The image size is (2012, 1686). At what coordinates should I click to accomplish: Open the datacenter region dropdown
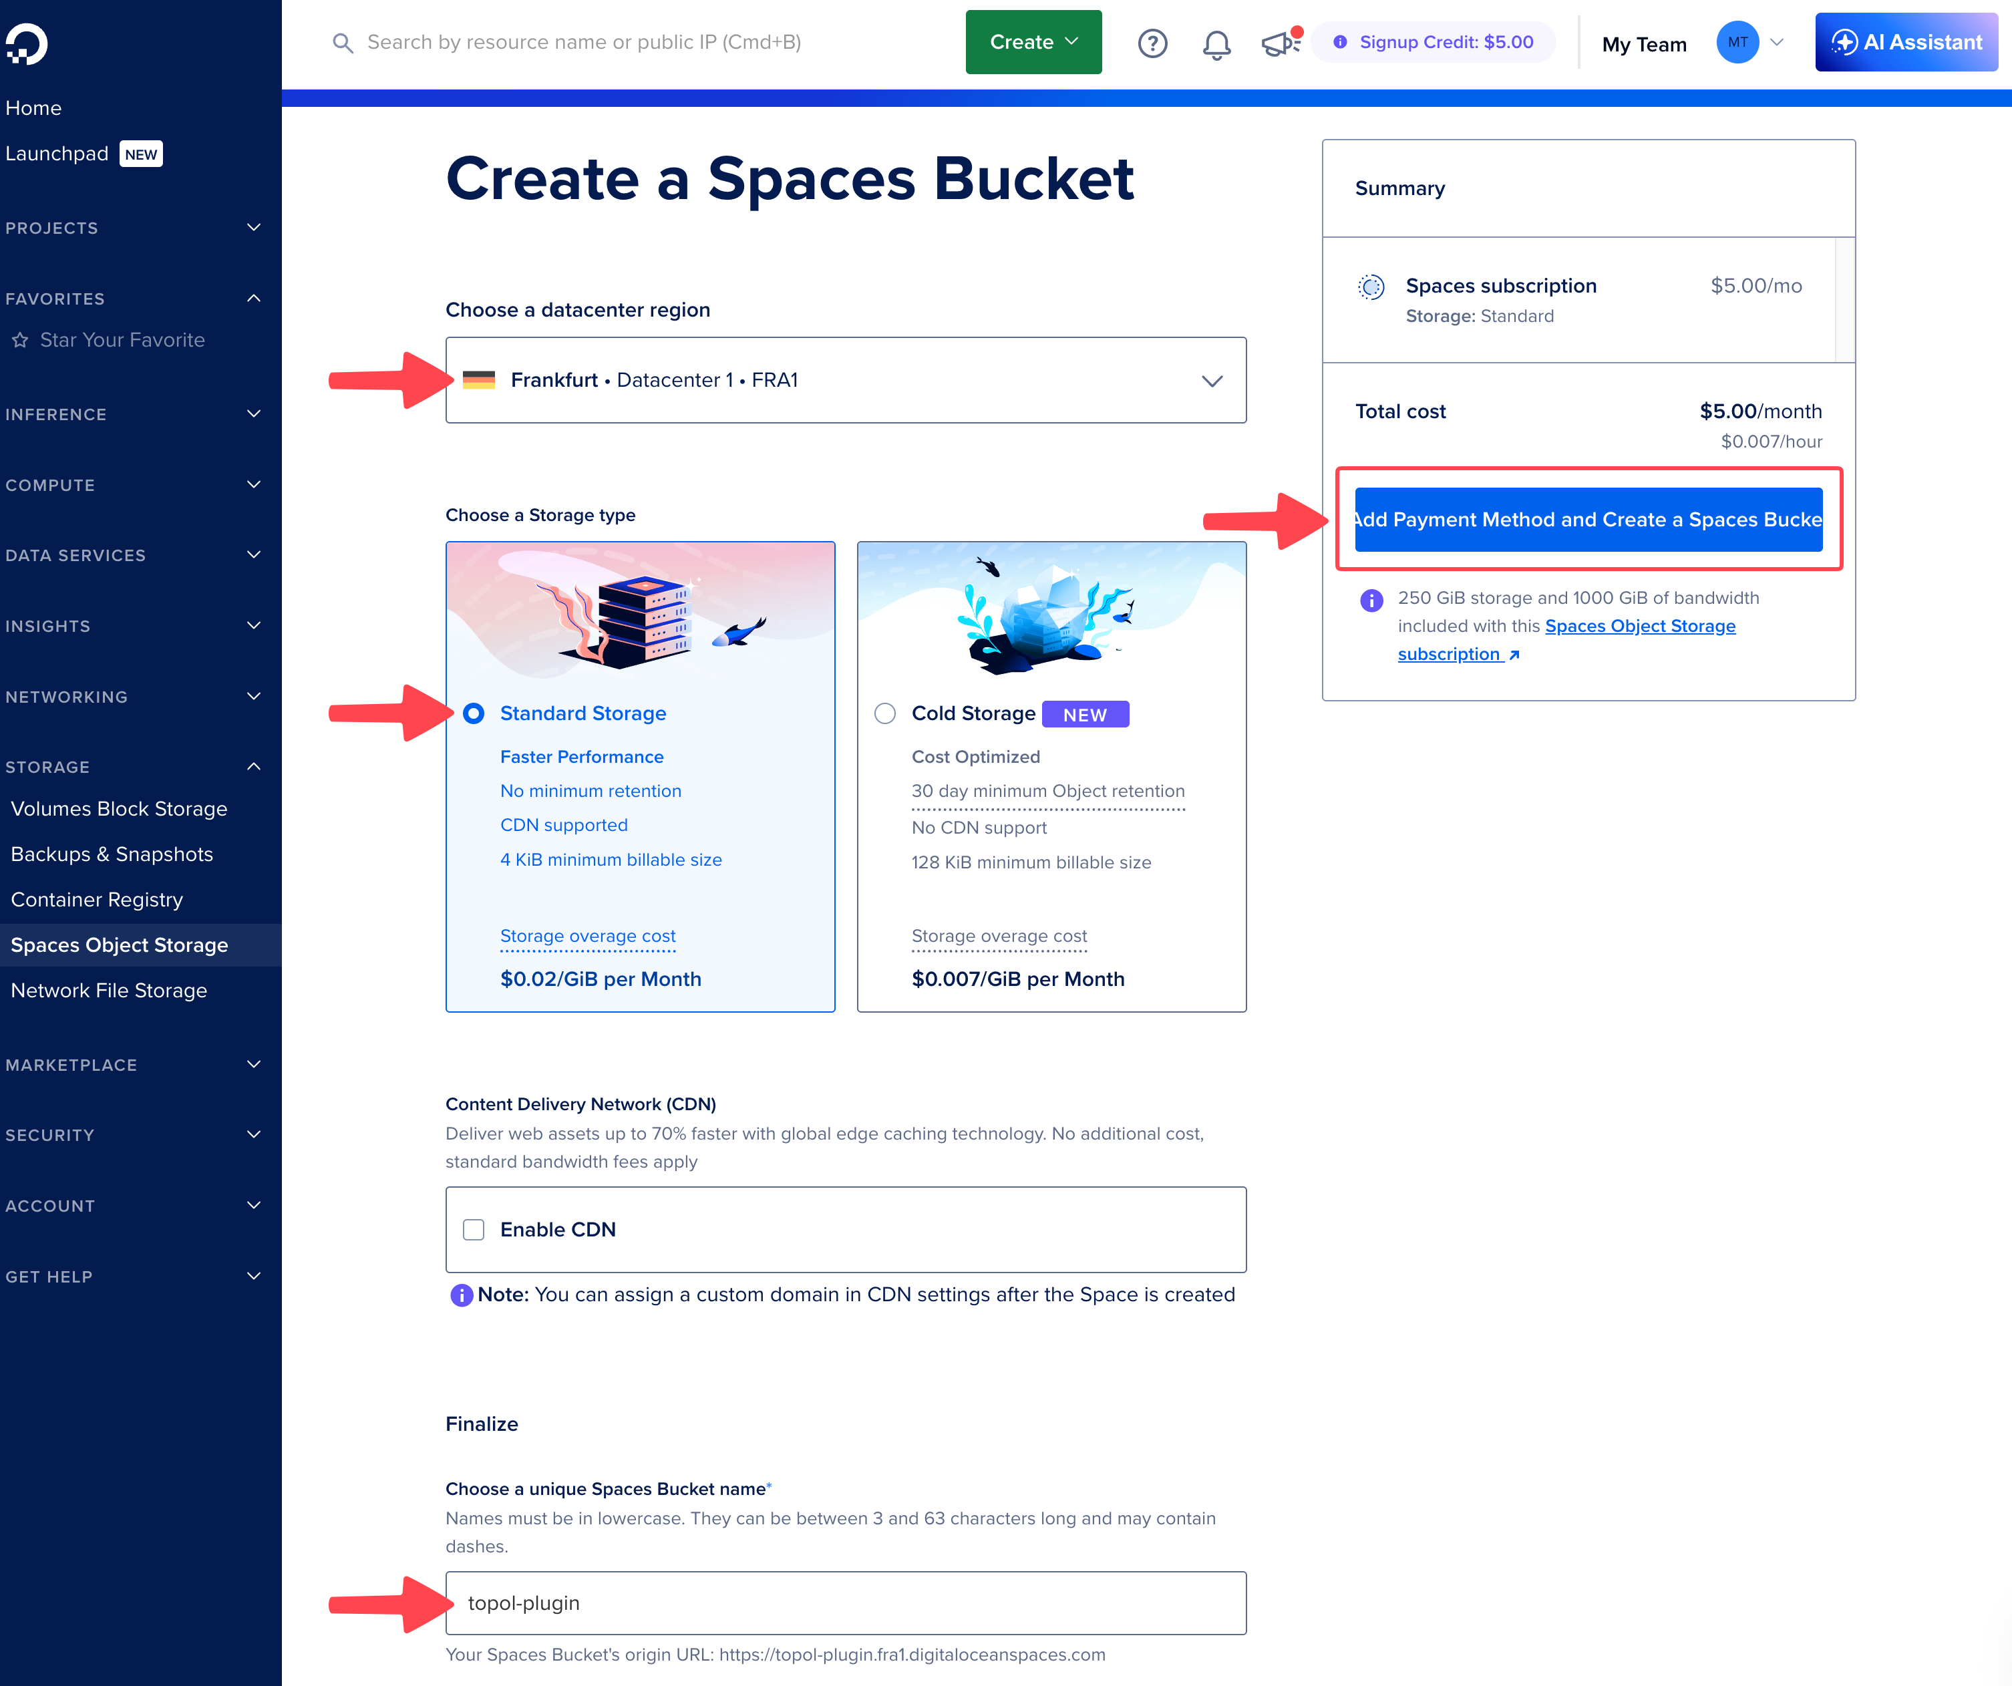click(846, 380)
